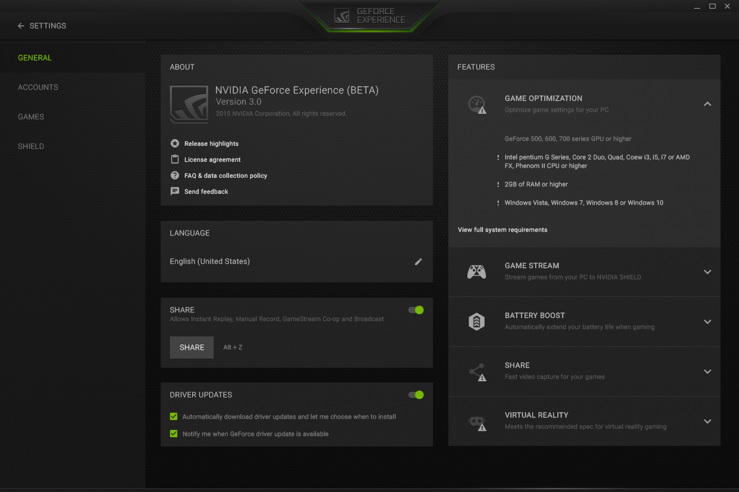Uncheck notify me when driver update available
The width and height of the screenshot is (739, 492).
pos(174,434)
